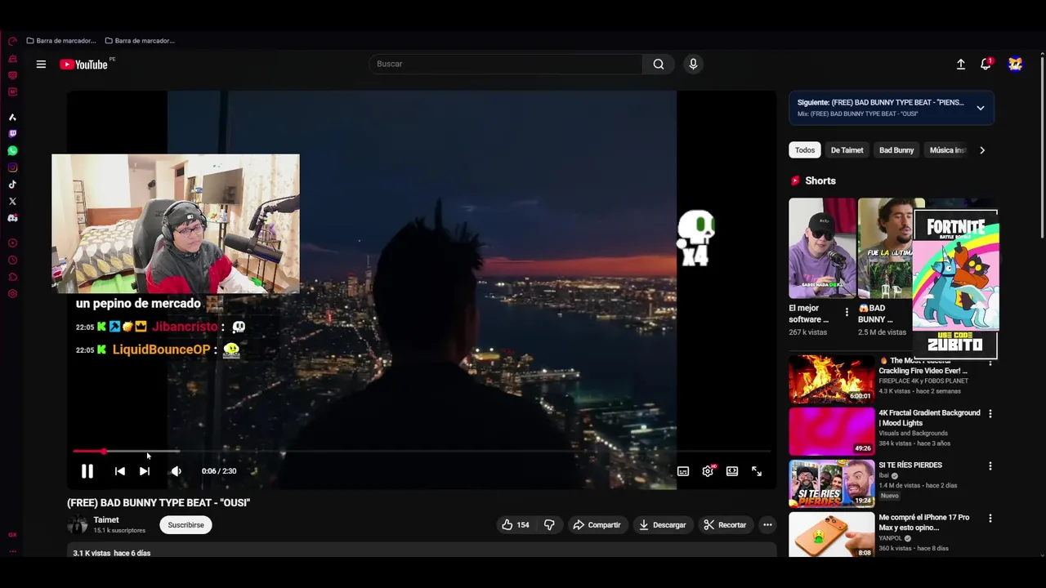The height and width of the screenshot is (588, 1046).
Task: Click the '3.1 K vistas hace 6 días' description
Action: click(x=112, y=553)
